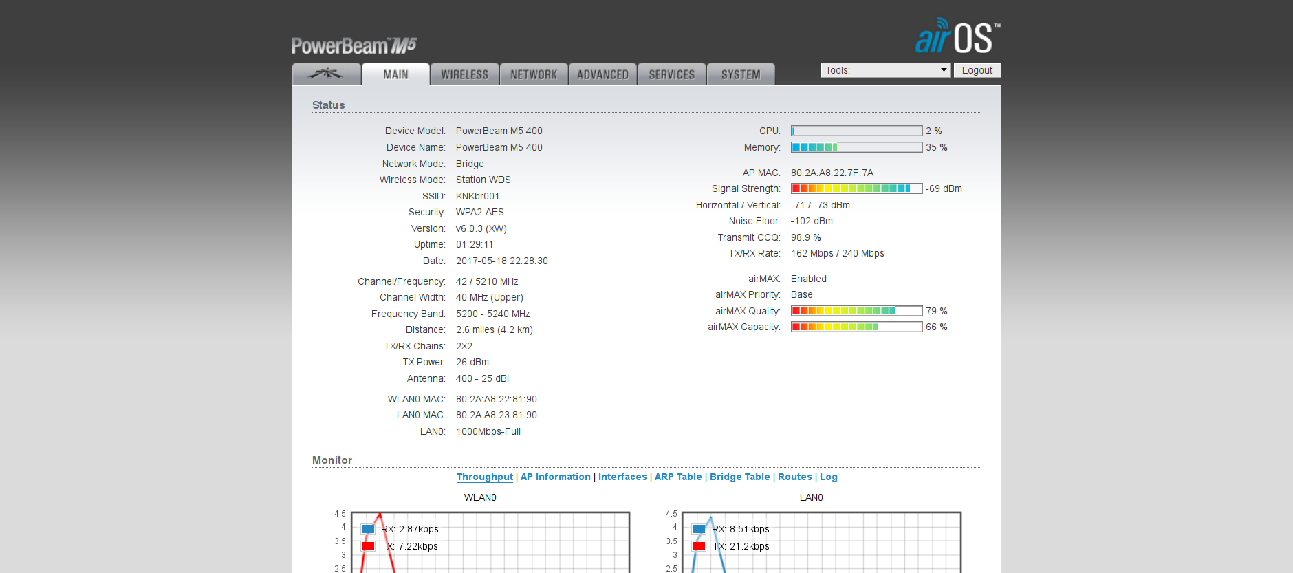Open the NETWORK tab
1293x573 pixels.
pos(534,74)
